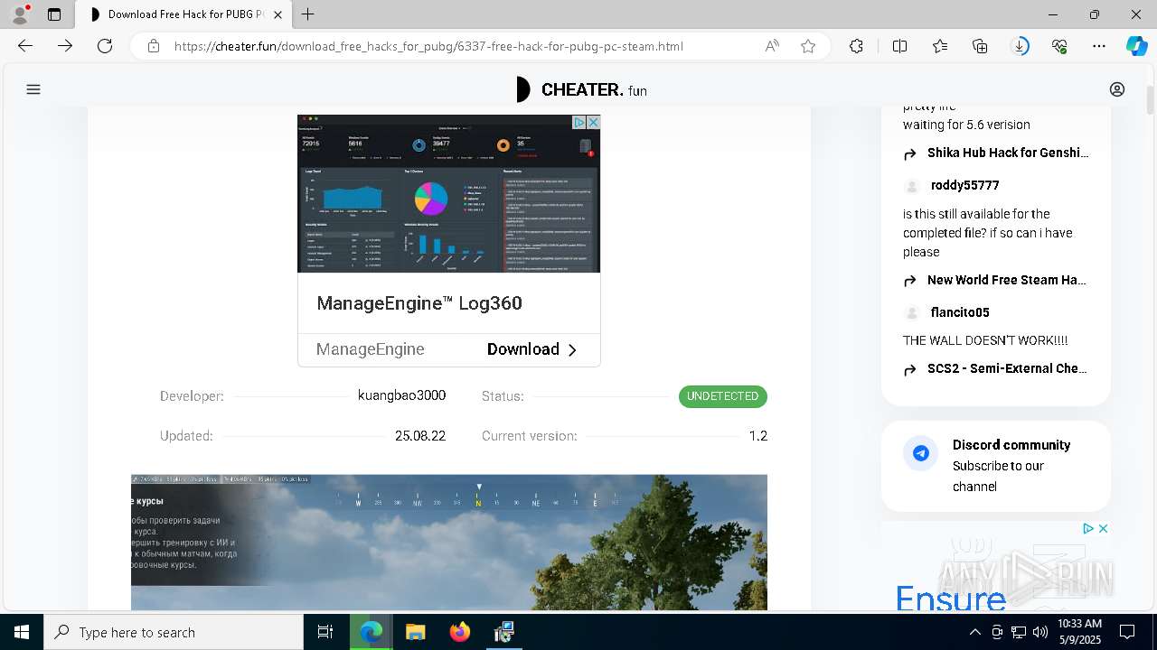
Task: Close the current browser tab
Action: click(277, 14)
